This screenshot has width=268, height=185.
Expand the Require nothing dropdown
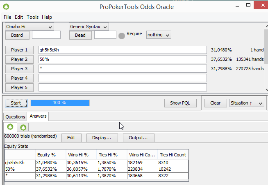tap(159, 35)
